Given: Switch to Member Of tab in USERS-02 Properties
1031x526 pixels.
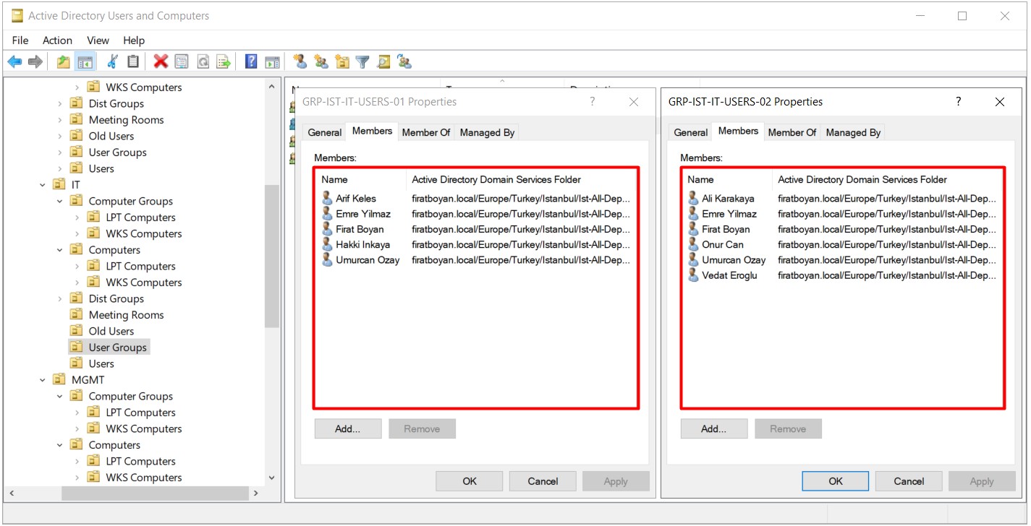Looking at the screenshot, I should pyautogui.click(x=792, y=132).
